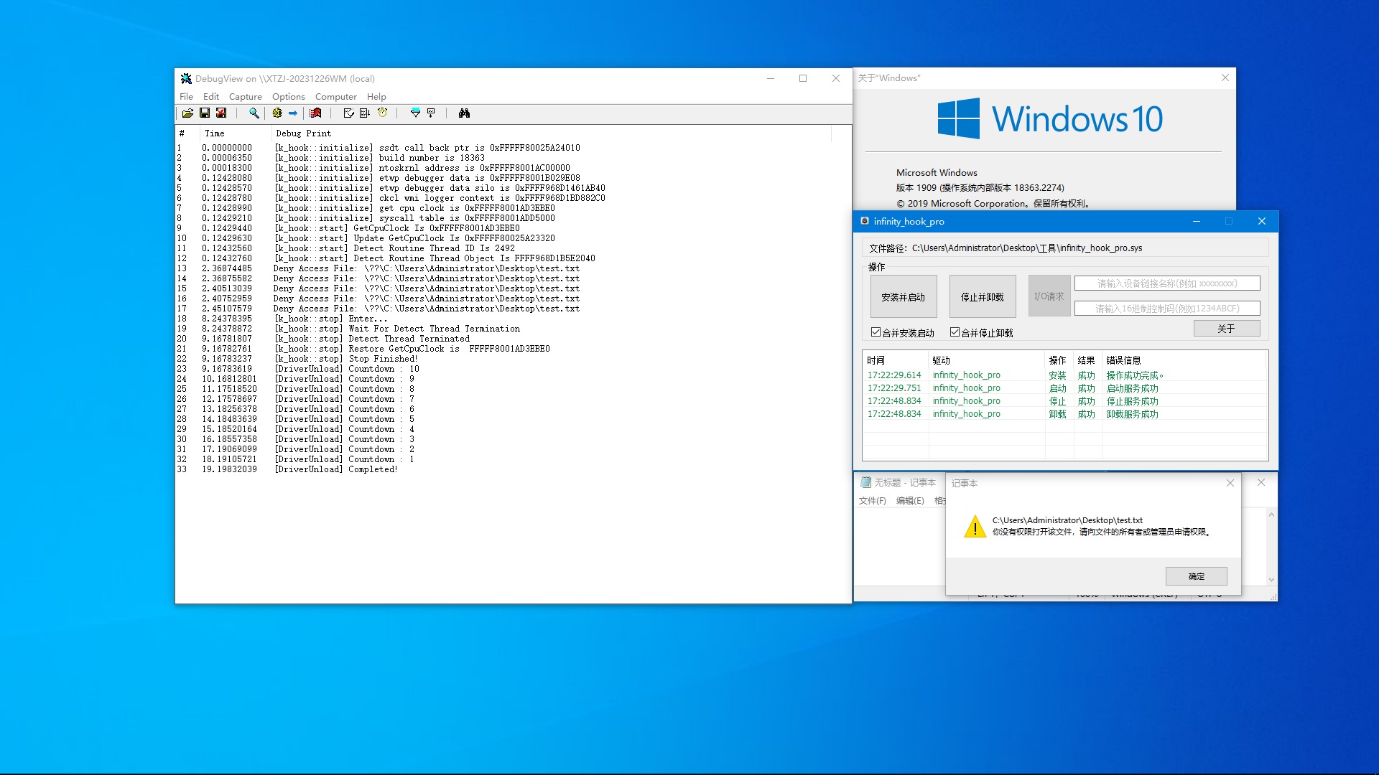Open the Capture menu

click(x=245, y=97)
